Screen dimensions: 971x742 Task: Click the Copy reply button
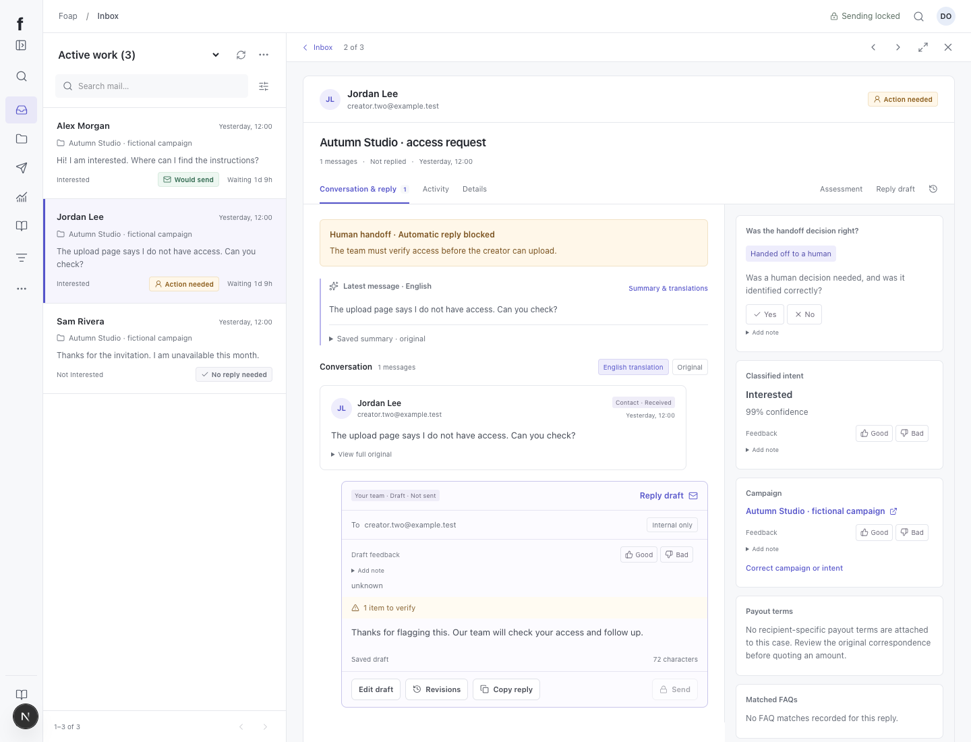pos(506,689)
